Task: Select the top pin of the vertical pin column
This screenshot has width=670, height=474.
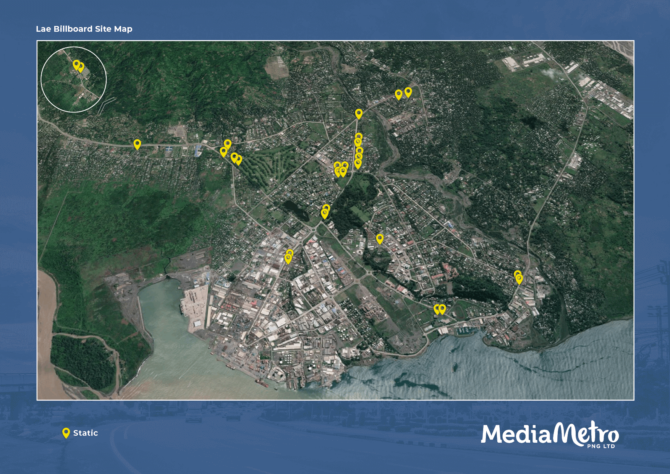Action: tap(359, 136)
